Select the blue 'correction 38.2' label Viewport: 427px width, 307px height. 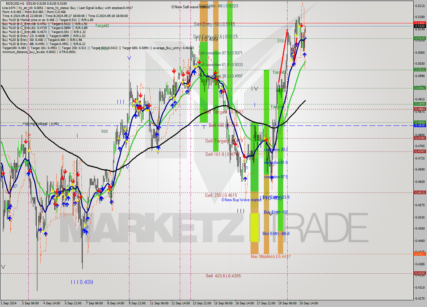click(x=276, y=149)
